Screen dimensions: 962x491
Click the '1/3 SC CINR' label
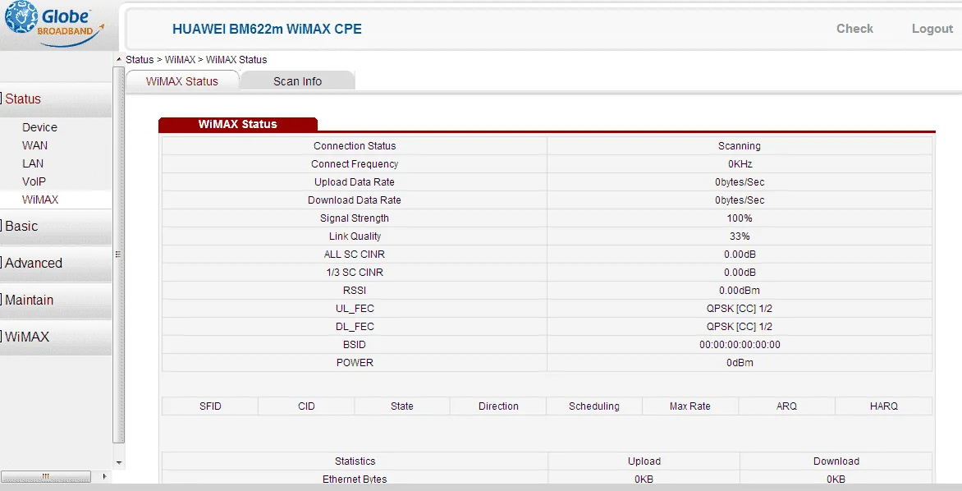pos(355,273)
